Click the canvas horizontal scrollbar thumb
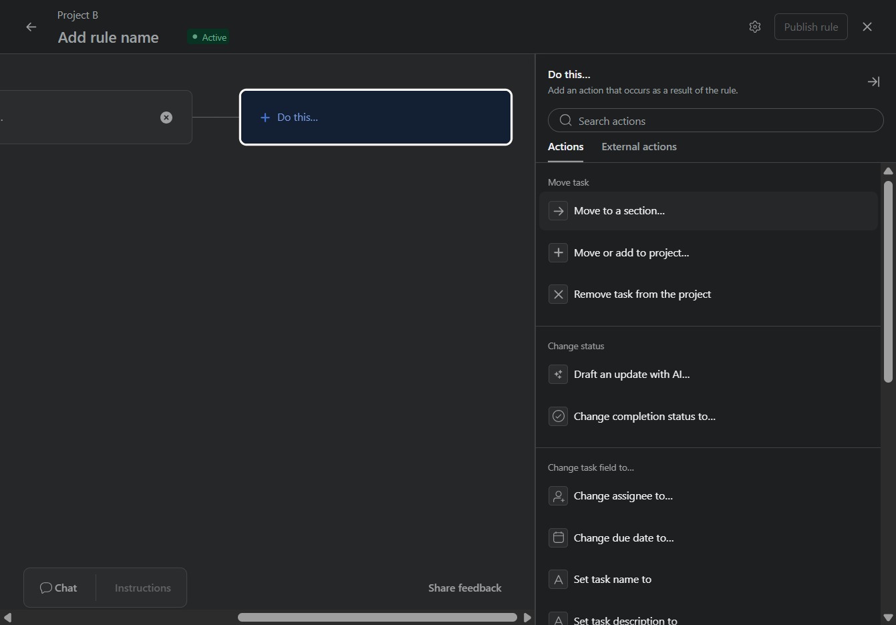Image resolution: width=896 pixels, height=625 pixels. (378, 618)
